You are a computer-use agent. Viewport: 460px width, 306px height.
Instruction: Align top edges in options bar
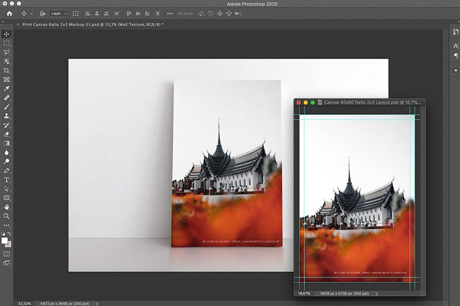pos(129,13)
